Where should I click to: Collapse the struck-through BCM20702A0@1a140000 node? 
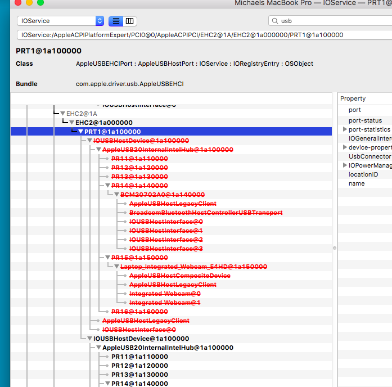(x=117, y=195)
